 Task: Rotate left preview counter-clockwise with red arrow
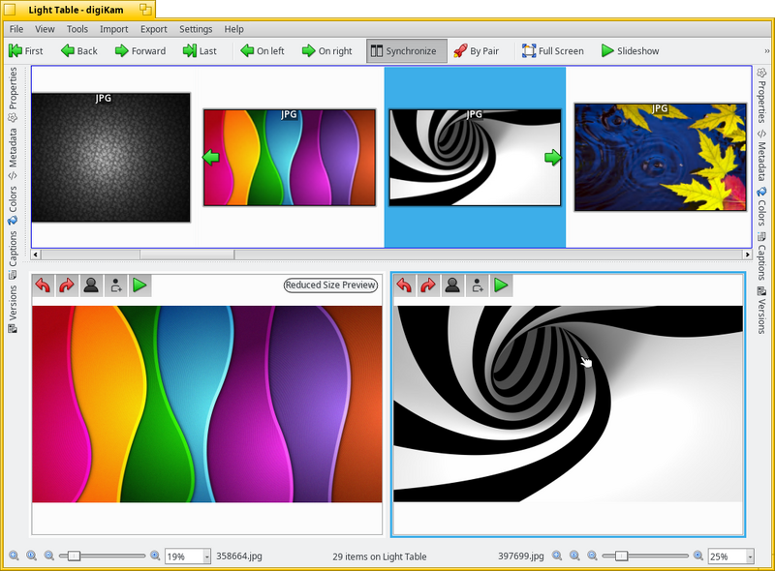43,285
